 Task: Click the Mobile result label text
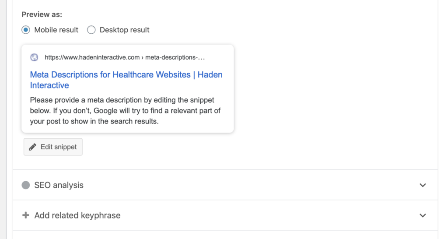[56, 30]
